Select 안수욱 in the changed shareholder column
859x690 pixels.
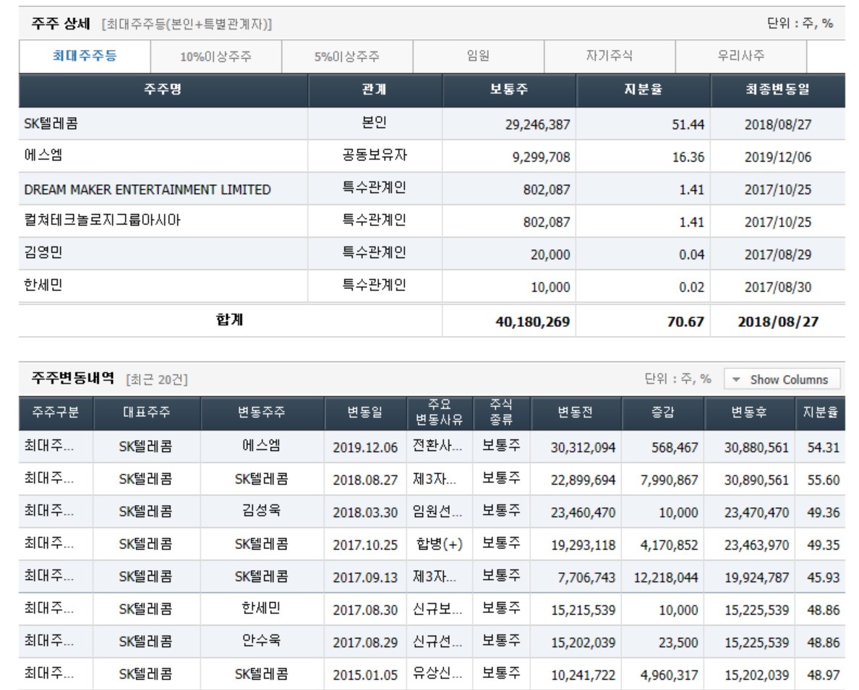(261, 640)
